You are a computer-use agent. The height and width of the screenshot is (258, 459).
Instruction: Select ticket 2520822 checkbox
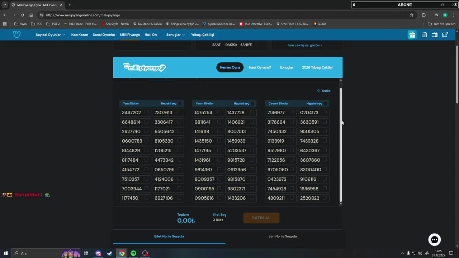[325, 198]
